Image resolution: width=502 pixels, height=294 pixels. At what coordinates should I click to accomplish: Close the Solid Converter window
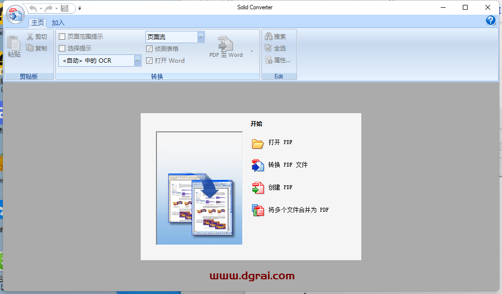pyautogui.click(x=488, y=7)
